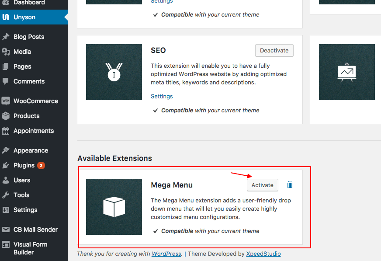381x261 pixels.
Task: Click the Visual Form Builder icon
Action: coord(6,244)
